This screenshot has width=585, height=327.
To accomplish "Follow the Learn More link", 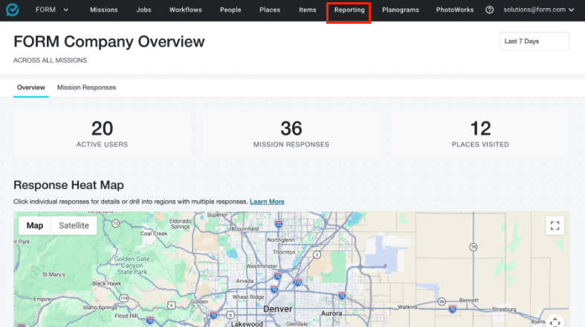I will (267, 202).
